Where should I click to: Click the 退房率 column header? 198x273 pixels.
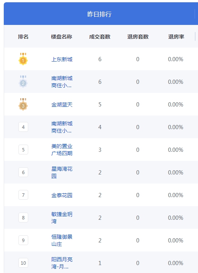pos(176,37)
